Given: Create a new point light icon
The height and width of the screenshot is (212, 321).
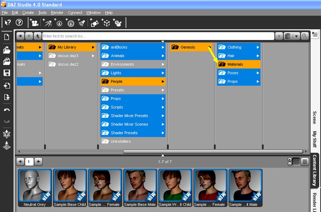Looking at the screenshot, I should click(59, 23).
